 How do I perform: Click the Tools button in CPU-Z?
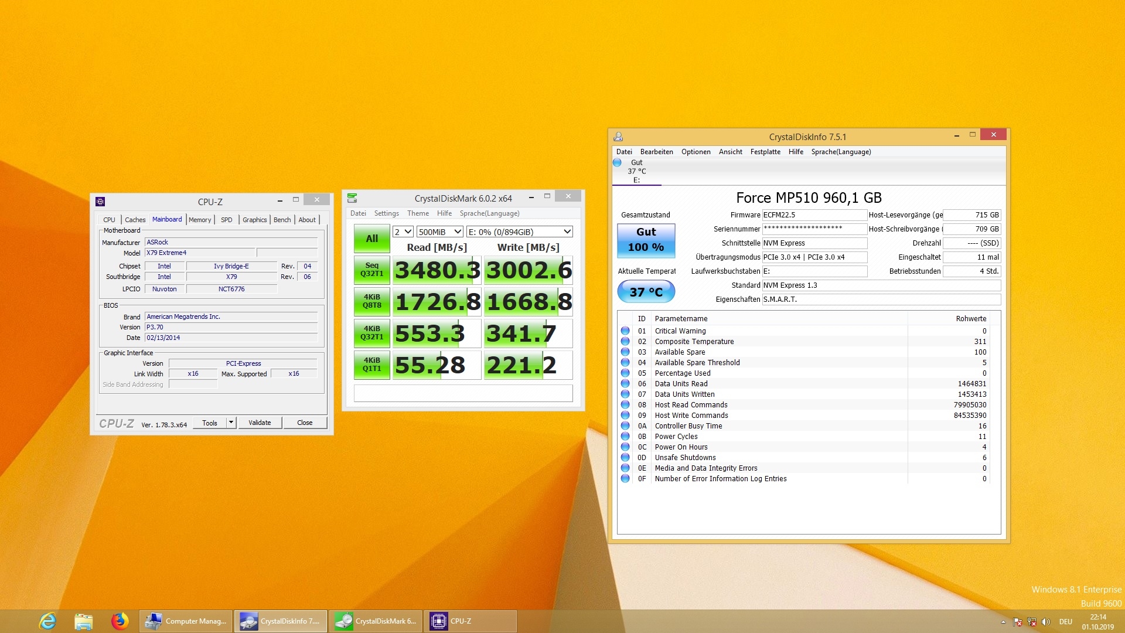click(210, 423)
